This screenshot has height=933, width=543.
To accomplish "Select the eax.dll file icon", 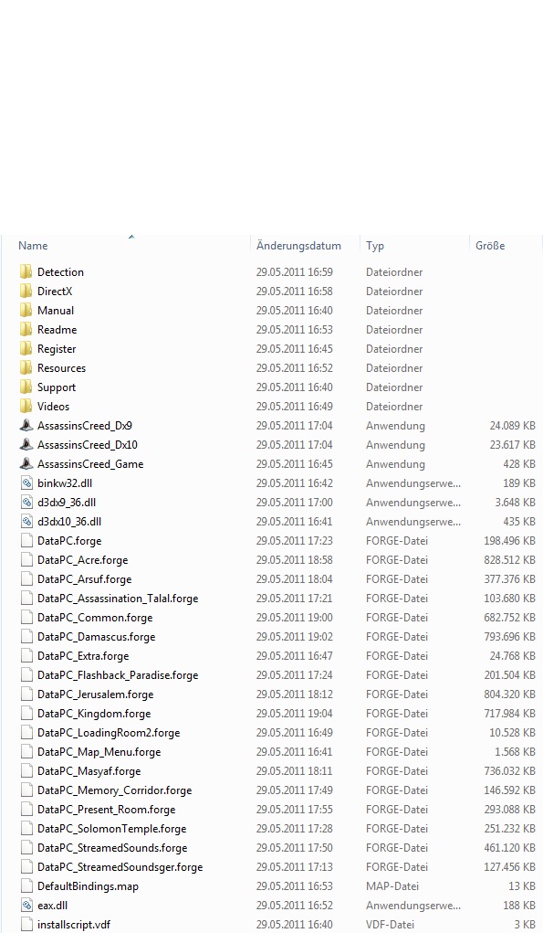I will click(x=26, y=905).
